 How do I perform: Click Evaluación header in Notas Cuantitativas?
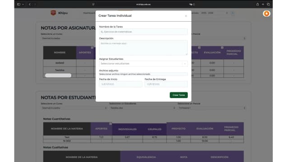pyautogui.click(x=205, y=129)
